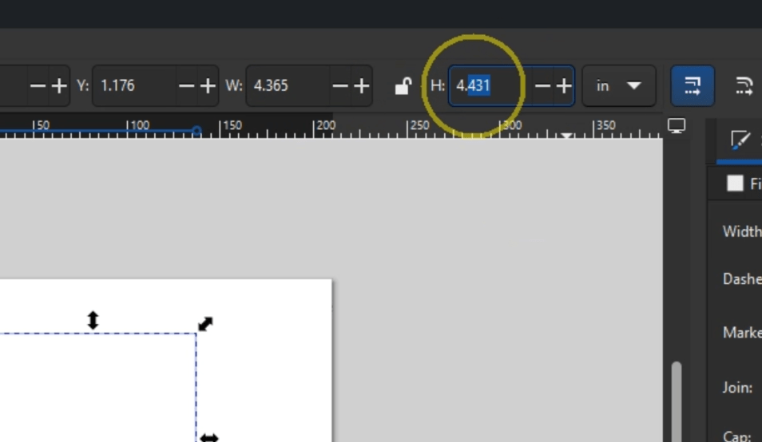Toggle the width/height ratio lock icon
The height and width of the screenshot is (442, 762).
coord(403,86)
